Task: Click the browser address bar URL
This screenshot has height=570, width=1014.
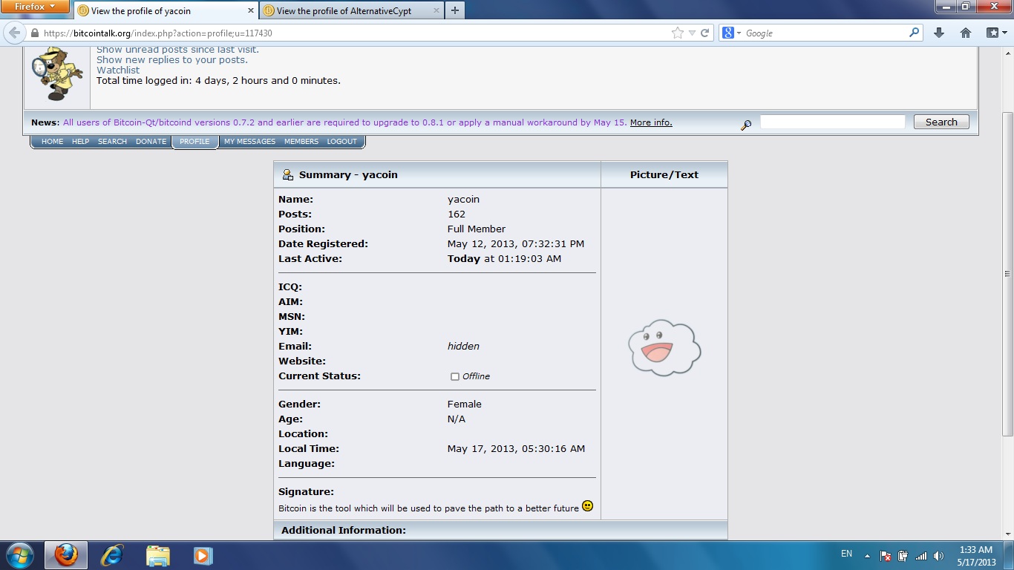Action: click(157, 33)
